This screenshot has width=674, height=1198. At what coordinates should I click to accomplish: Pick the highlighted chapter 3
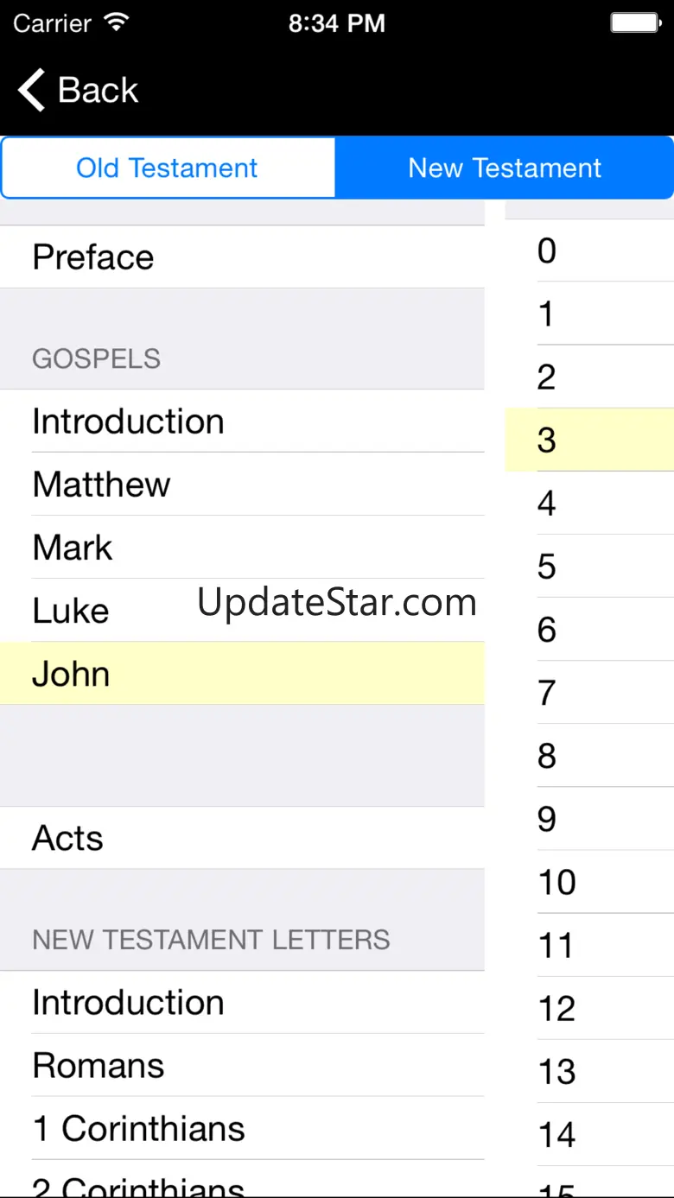[589, 440]
